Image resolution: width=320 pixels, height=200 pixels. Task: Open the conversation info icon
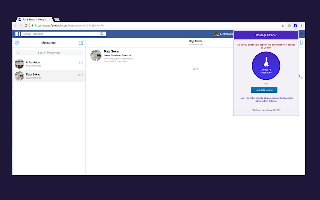[x=301, y=43]
